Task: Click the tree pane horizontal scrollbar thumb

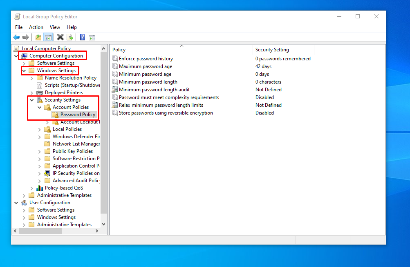Action: click(40, 231)
